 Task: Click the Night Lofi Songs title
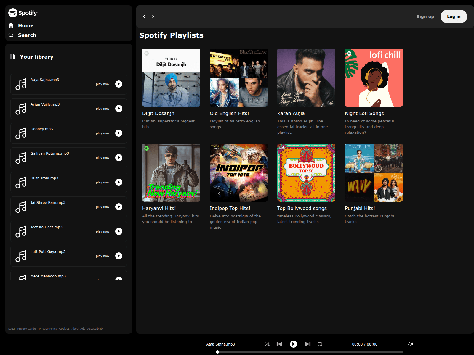click(364, 113)
